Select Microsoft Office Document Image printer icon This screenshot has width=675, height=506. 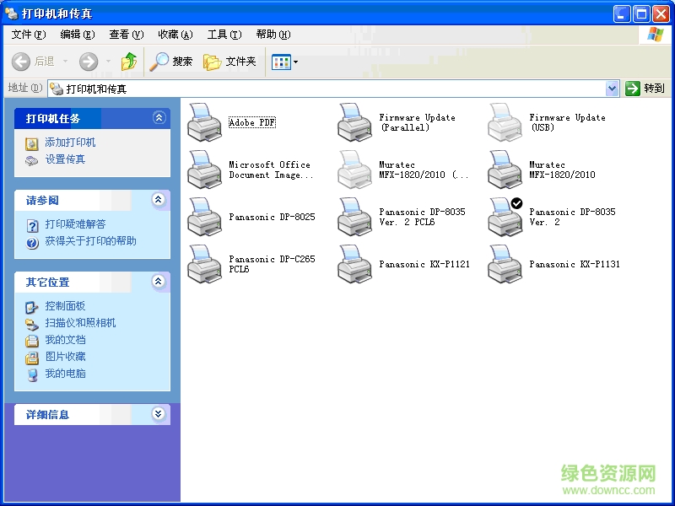[203, 170]
